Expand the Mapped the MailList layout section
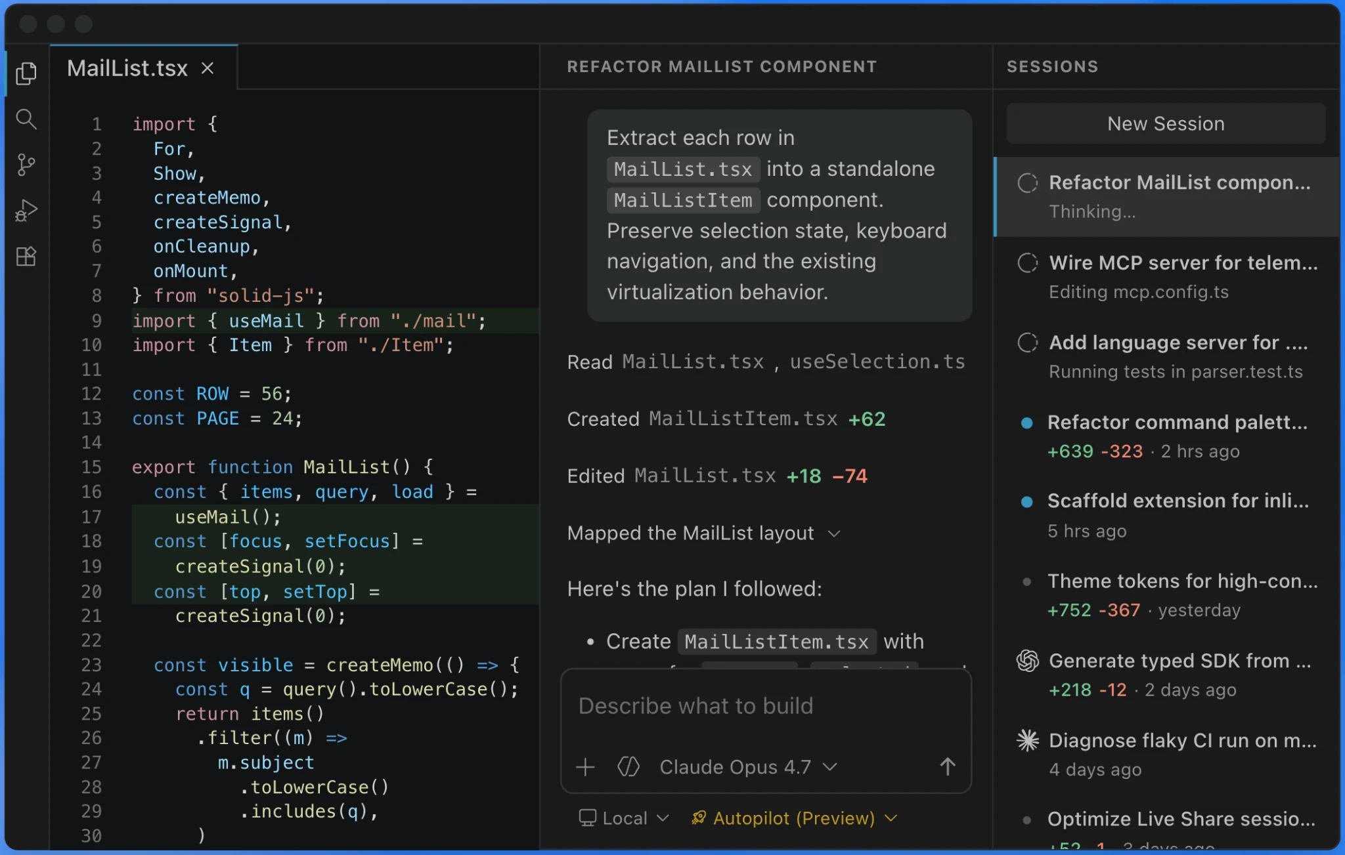This screenshot has width=1345, height=855. [x=703, y=533]
